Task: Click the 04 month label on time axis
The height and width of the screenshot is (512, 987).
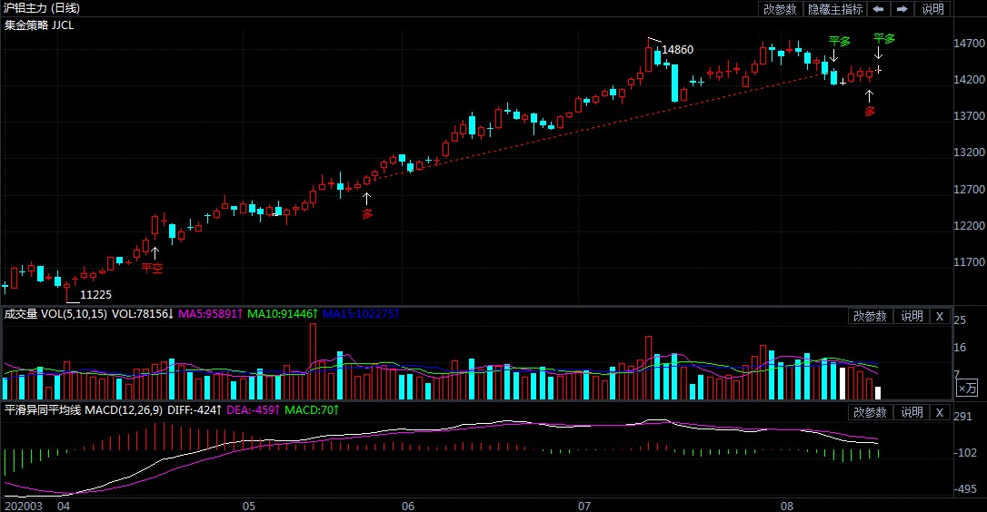Action: [x=65, y=506]
